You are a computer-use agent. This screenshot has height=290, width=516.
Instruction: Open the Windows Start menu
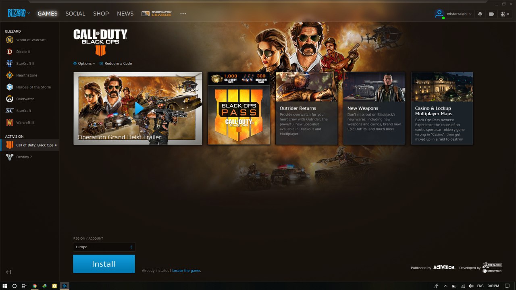[5, 286]
